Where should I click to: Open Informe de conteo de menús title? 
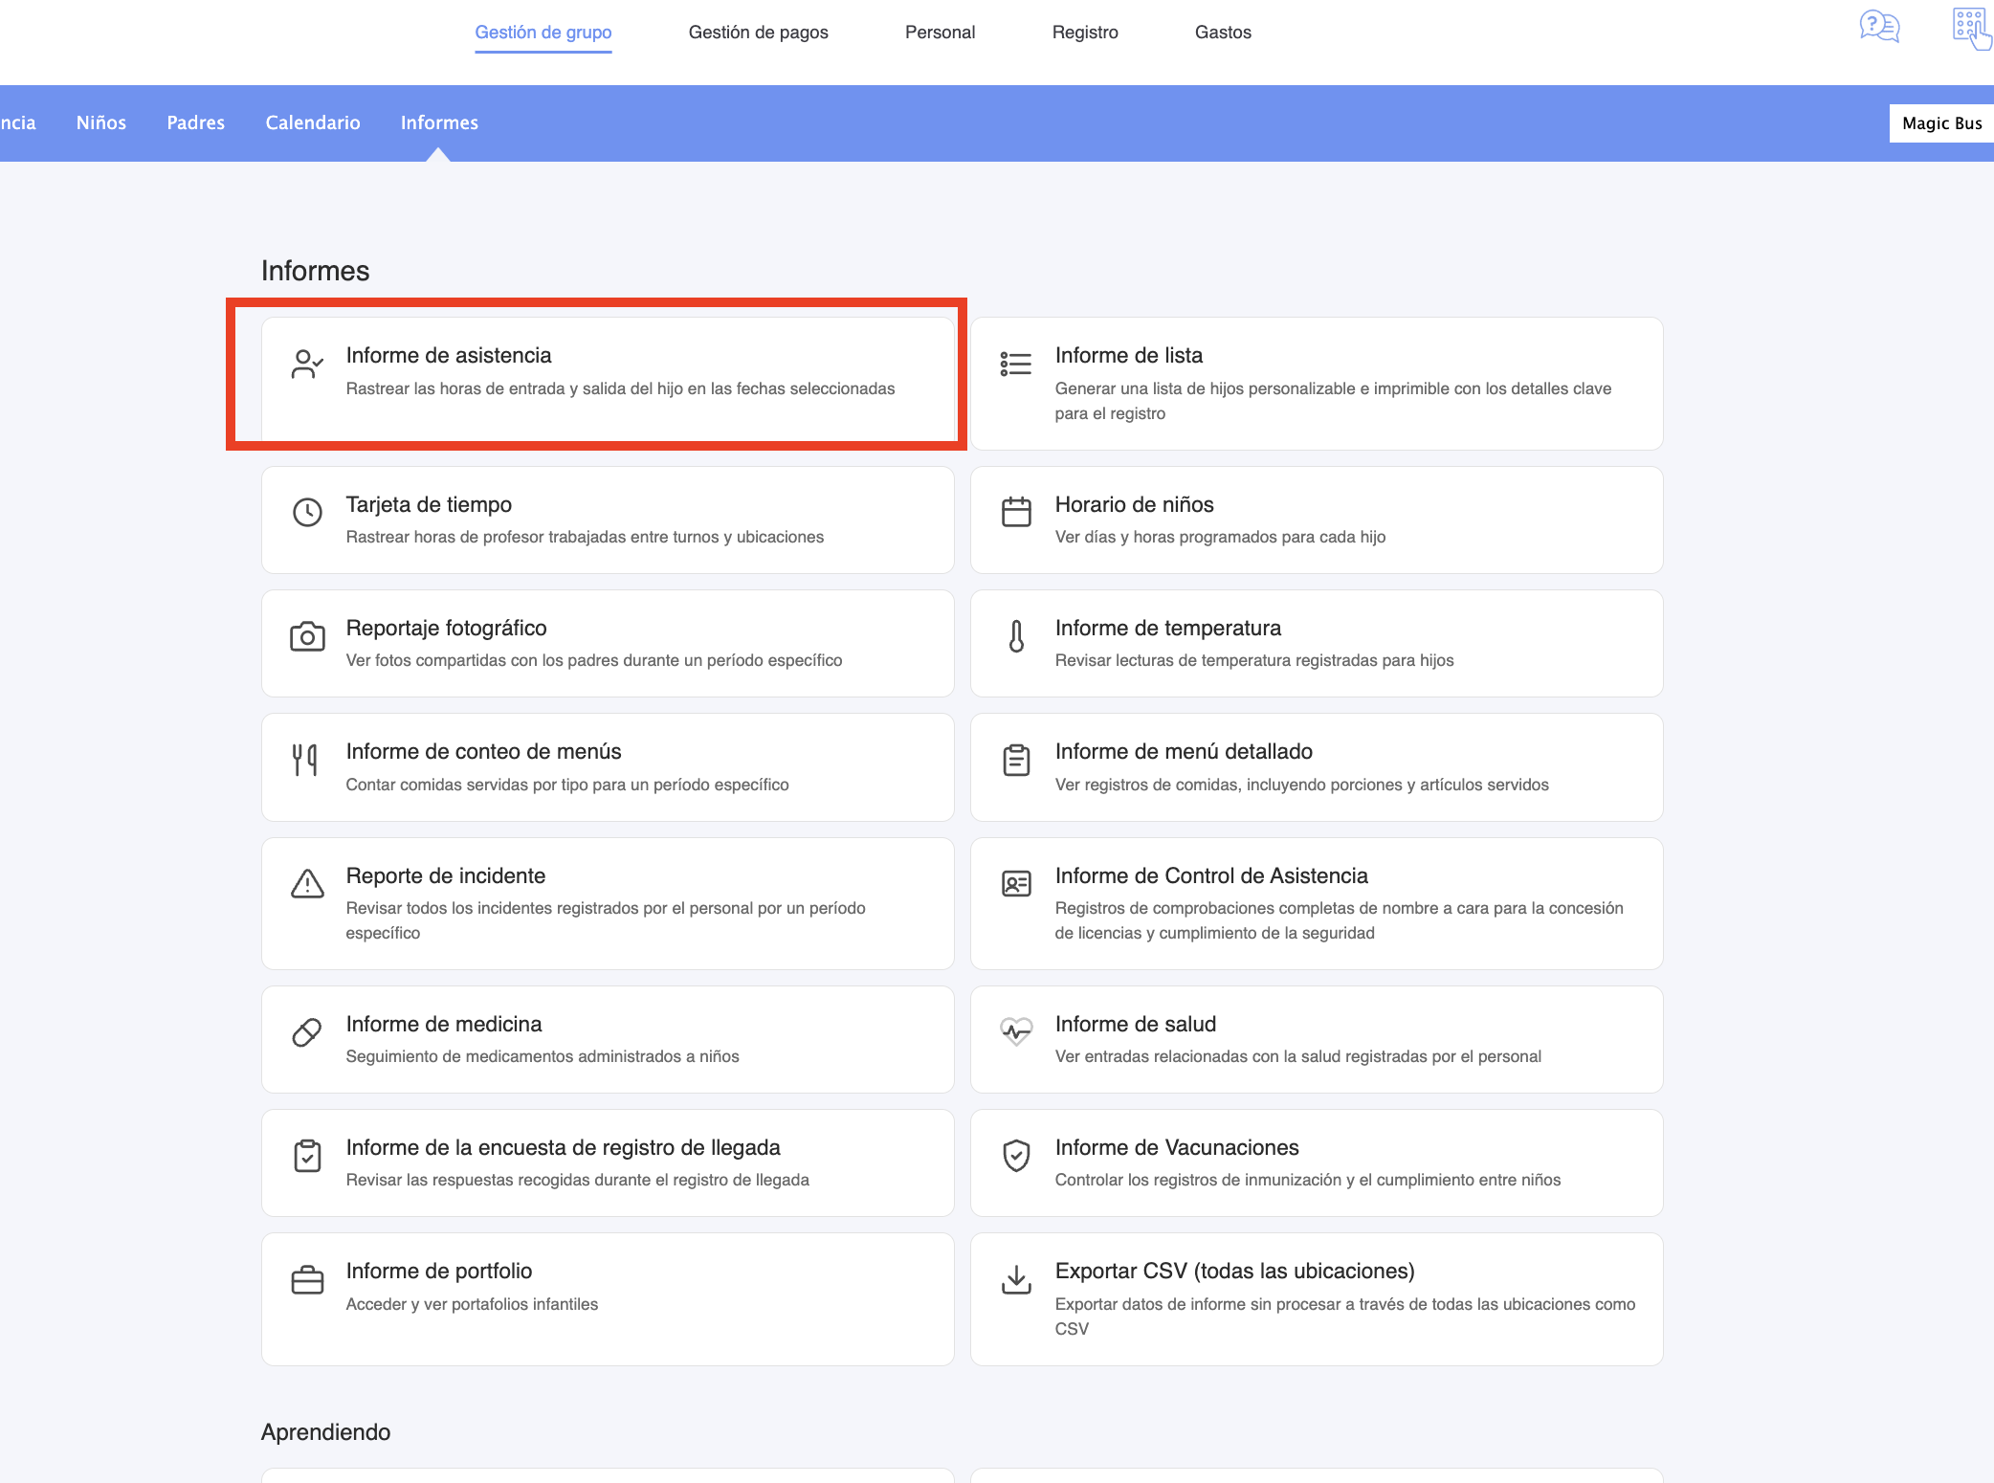484,751
